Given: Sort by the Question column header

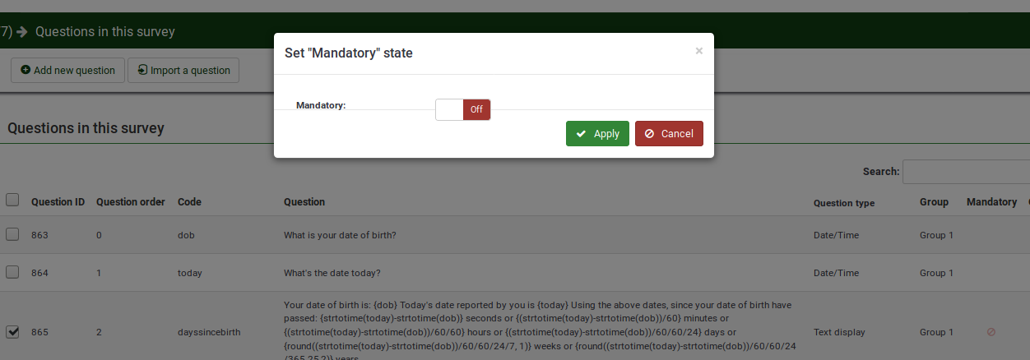Looking at the screenshot, I should coord(304,202).
